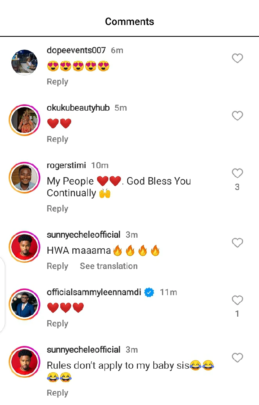Screen dimensions: 259x405
Task: Reply to dopeevents007's comment
Action: click(58, 82)
